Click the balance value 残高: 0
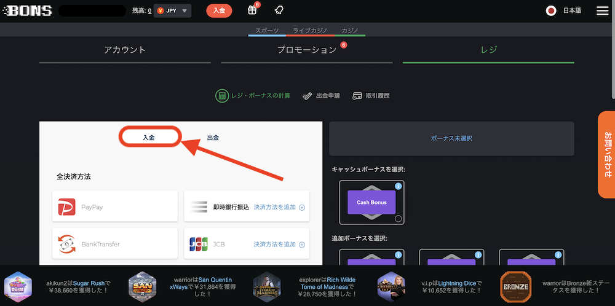 point(142,11)
